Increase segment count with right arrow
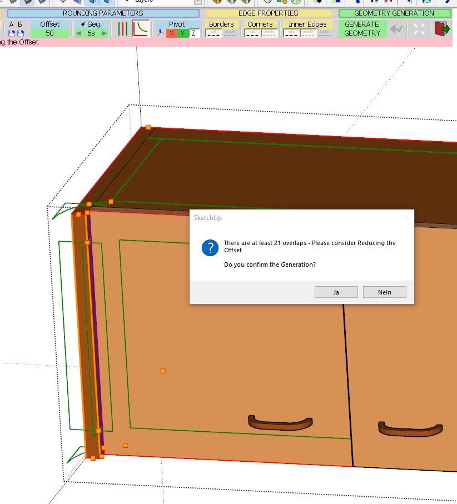This screenshot has width=457, height=504. [x=104, y=33]
